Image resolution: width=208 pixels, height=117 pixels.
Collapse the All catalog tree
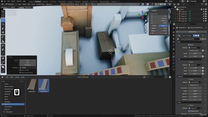click(x=2, y=82)
